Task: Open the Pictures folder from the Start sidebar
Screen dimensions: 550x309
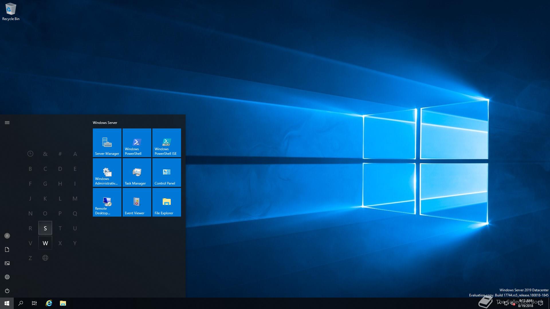Action: tap(7, 263)
